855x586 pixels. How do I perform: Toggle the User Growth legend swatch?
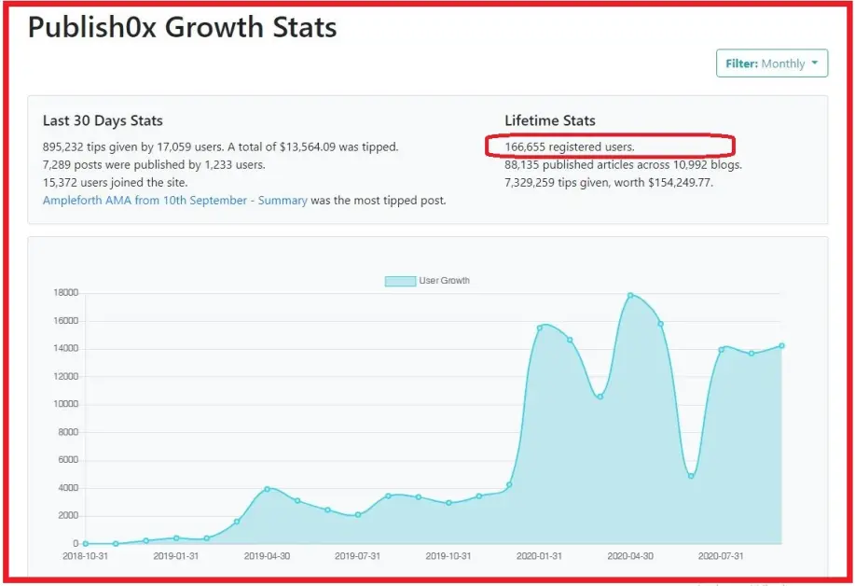coord(400,281)
